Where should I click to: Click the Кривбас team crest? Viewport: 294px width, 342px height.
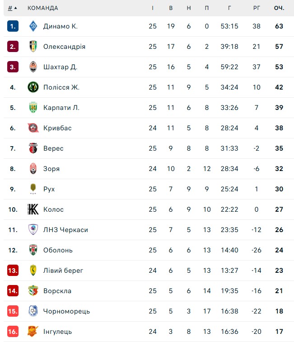pyautogui.click(x=33, y=128)
